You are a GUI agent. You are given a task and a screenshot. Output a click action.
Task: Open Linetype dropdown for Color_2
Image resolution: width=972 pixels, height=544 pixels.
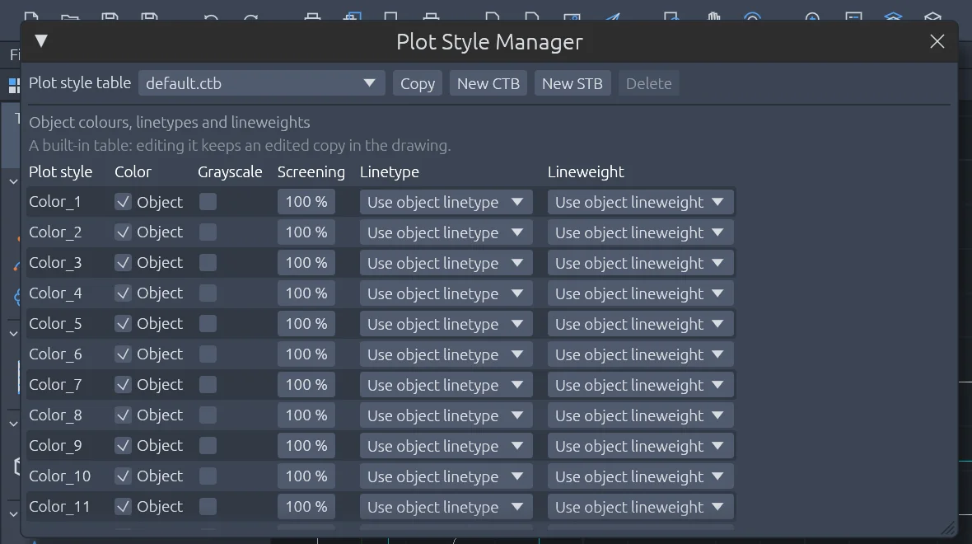(x=446, y=232)
